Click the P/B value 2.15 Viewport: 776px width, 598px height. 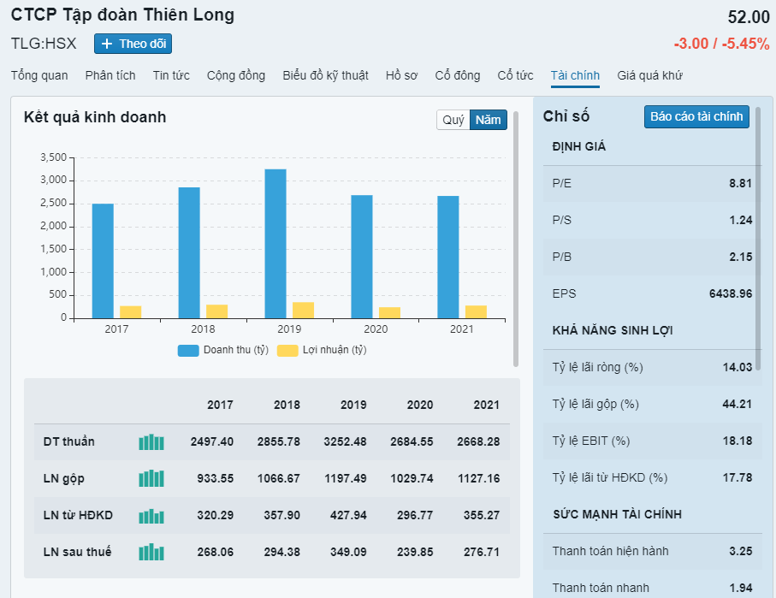[740, 257]
